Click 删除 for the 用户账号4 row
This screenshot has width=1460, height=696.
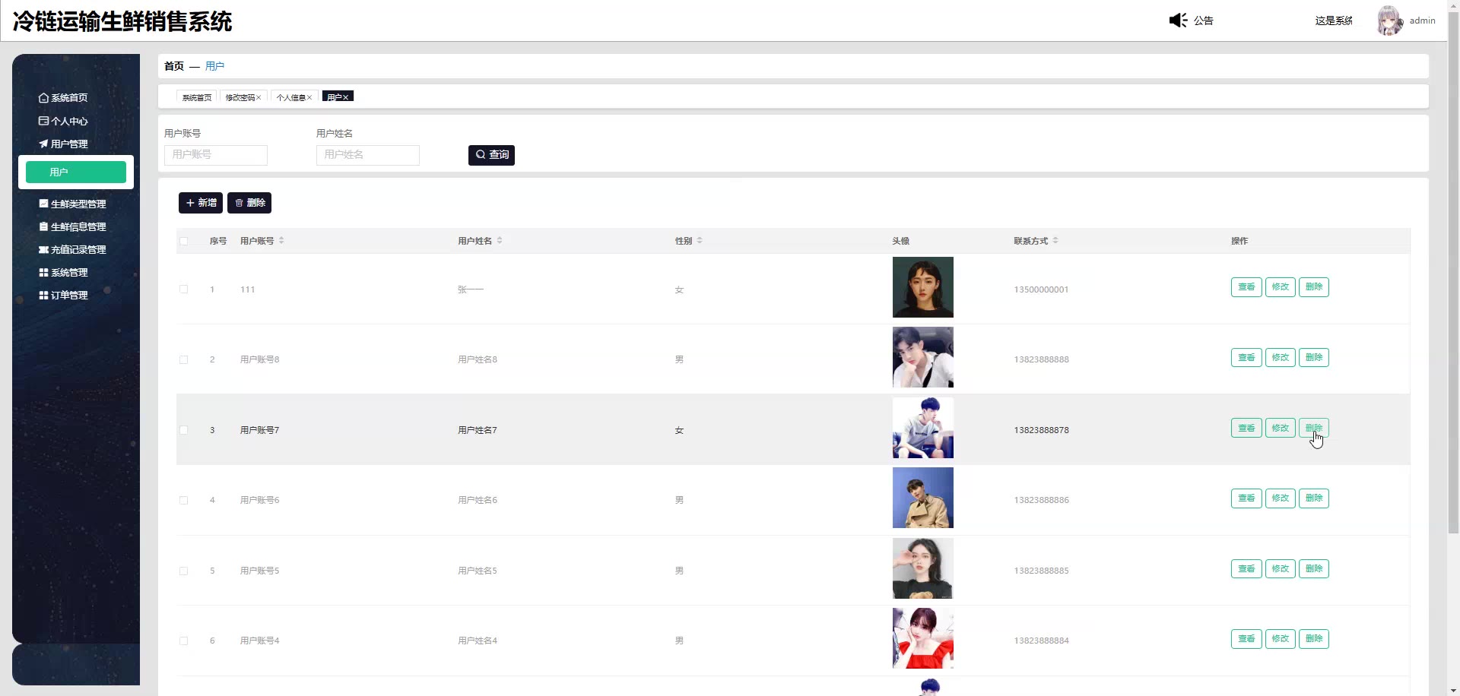click(x=1314, y=639)
